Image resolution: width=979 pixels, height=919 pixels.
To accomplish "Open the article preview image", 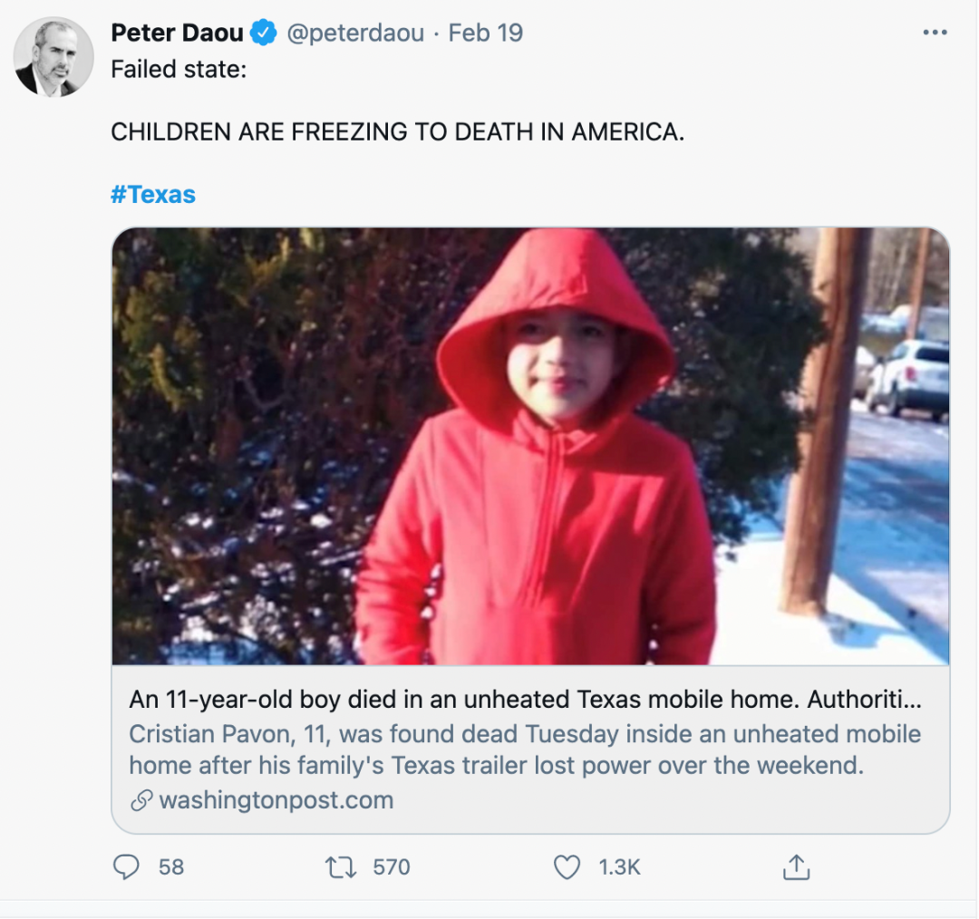I will tap(530, 446).
